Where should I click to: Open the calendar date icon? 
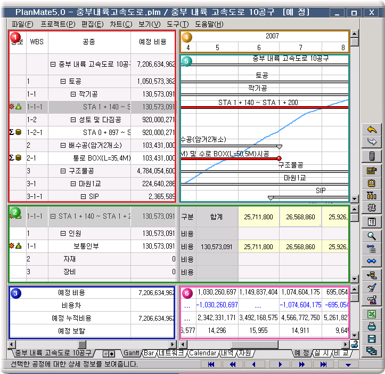coord(372,222)
